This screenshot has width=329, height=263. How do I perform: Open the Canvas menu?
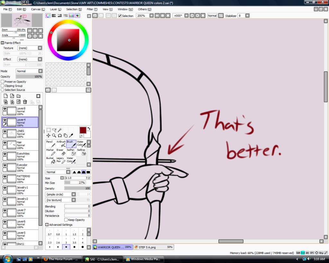point(38,9)
